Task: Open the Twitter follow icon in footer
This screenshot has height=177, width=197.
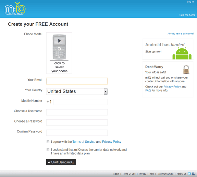Action: pos(189,174)
